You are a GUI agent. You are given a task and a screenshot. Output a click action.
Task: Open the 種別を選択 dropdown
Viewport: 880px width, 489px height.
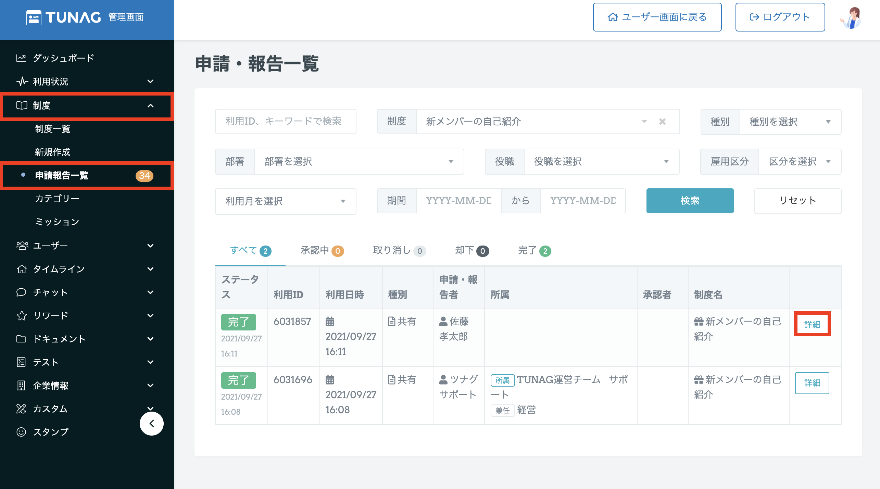coord(790,122)
